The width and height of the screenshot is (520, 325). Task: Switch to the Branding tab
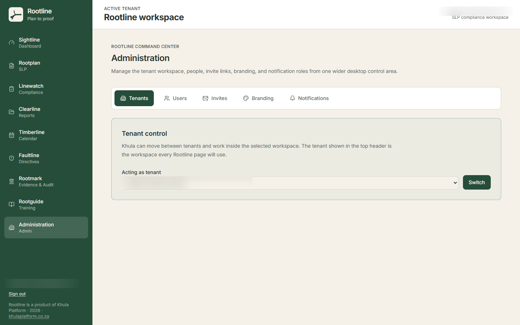coord(258,98)
